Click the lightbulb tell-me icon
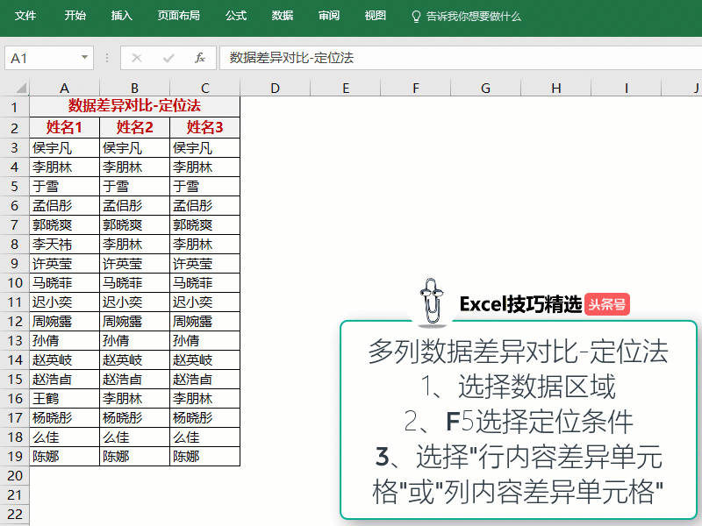The image size is (702, 526). [x=416, y=17]
